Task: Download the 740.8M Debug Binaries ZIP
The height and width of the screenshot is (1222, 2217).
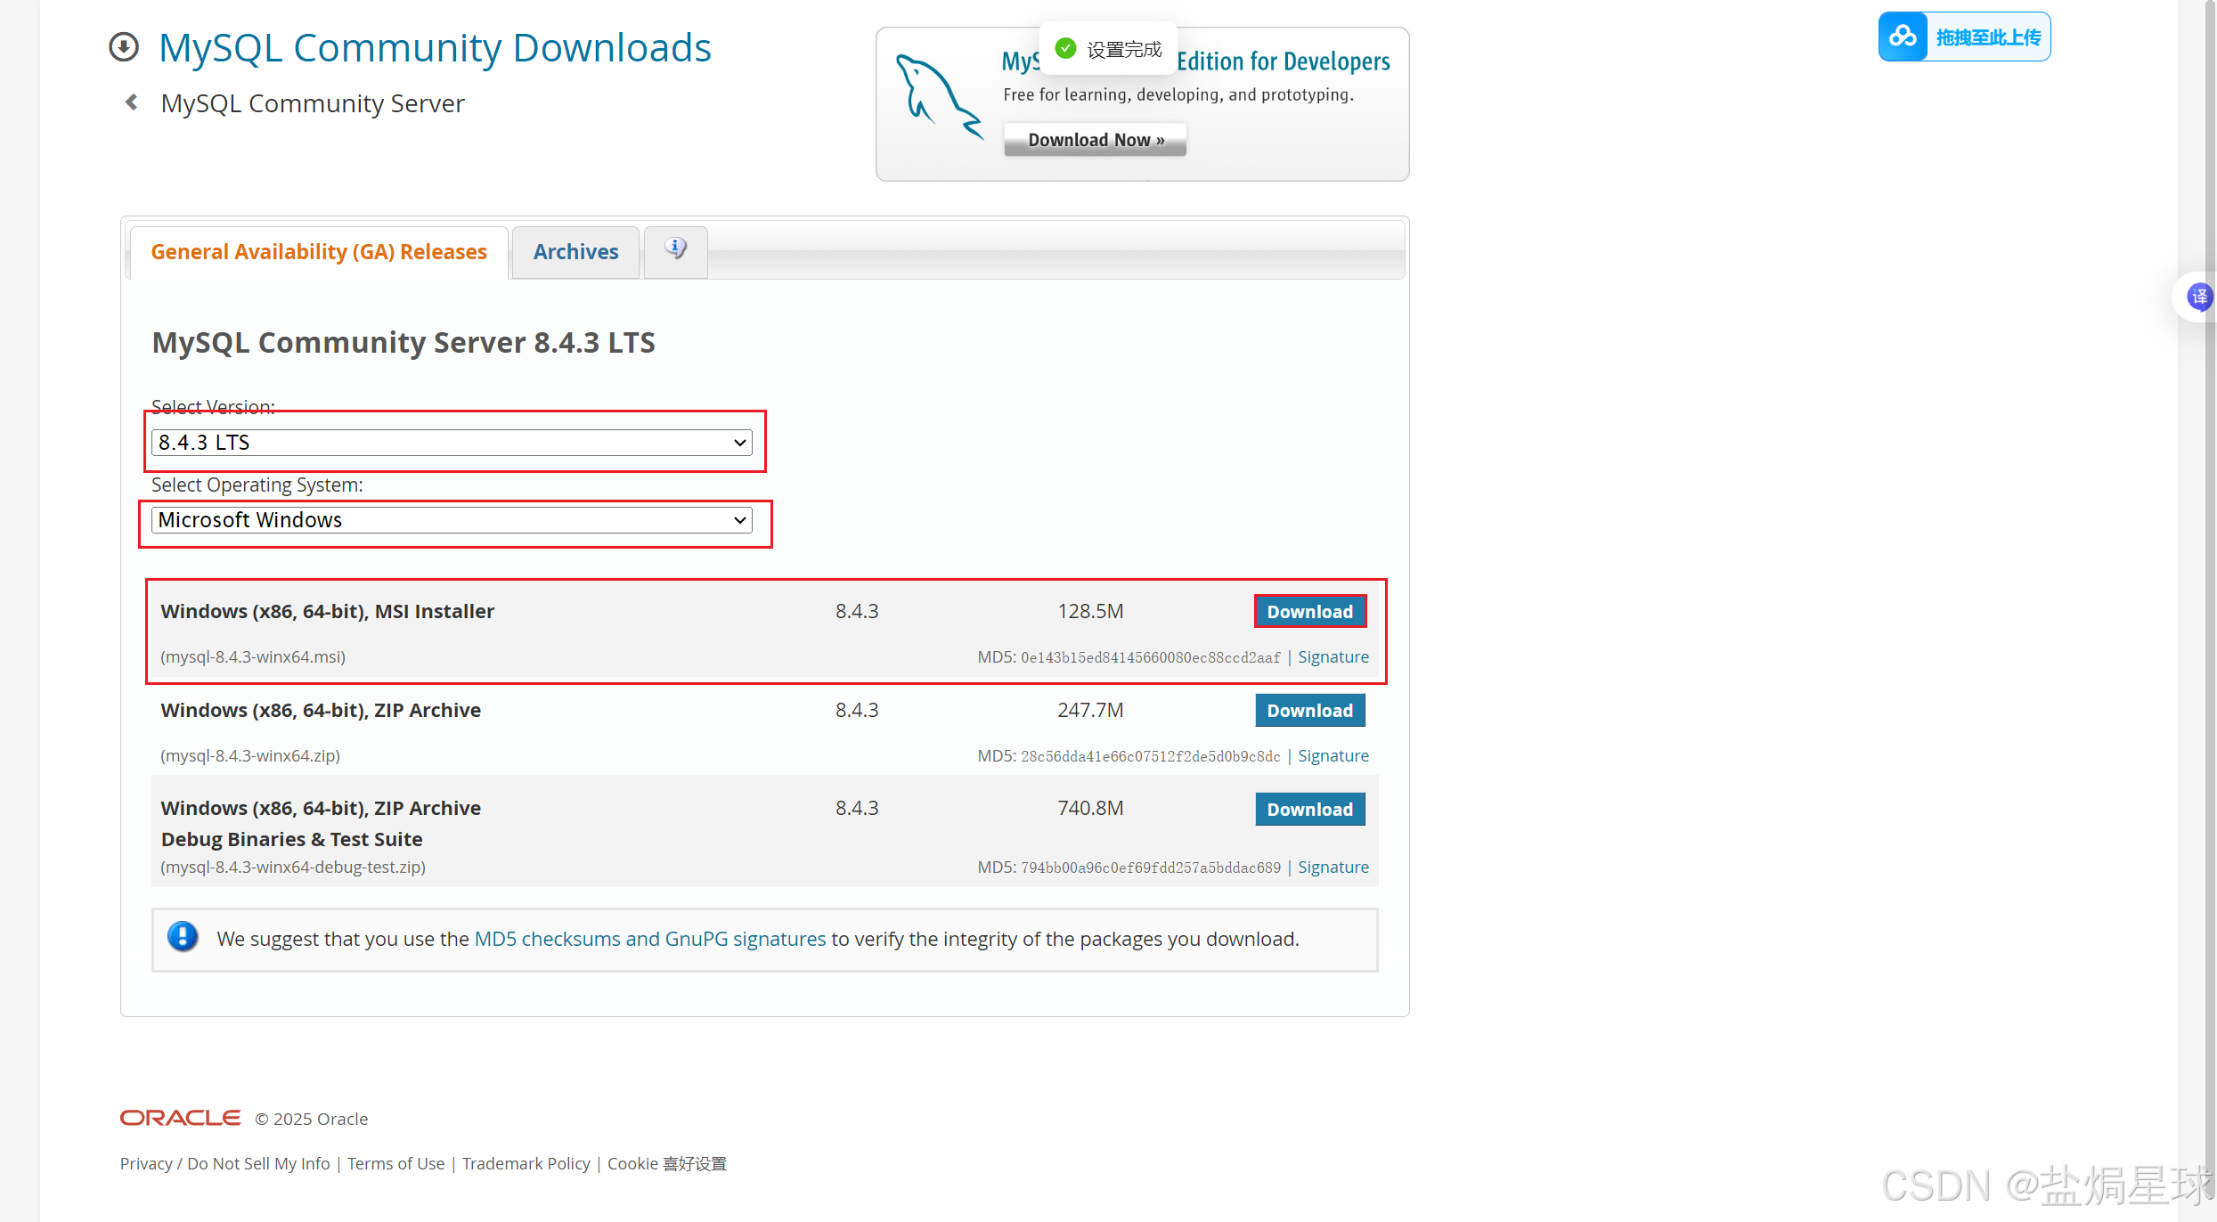Action: pyautogui.click(x=1309, y=810)
